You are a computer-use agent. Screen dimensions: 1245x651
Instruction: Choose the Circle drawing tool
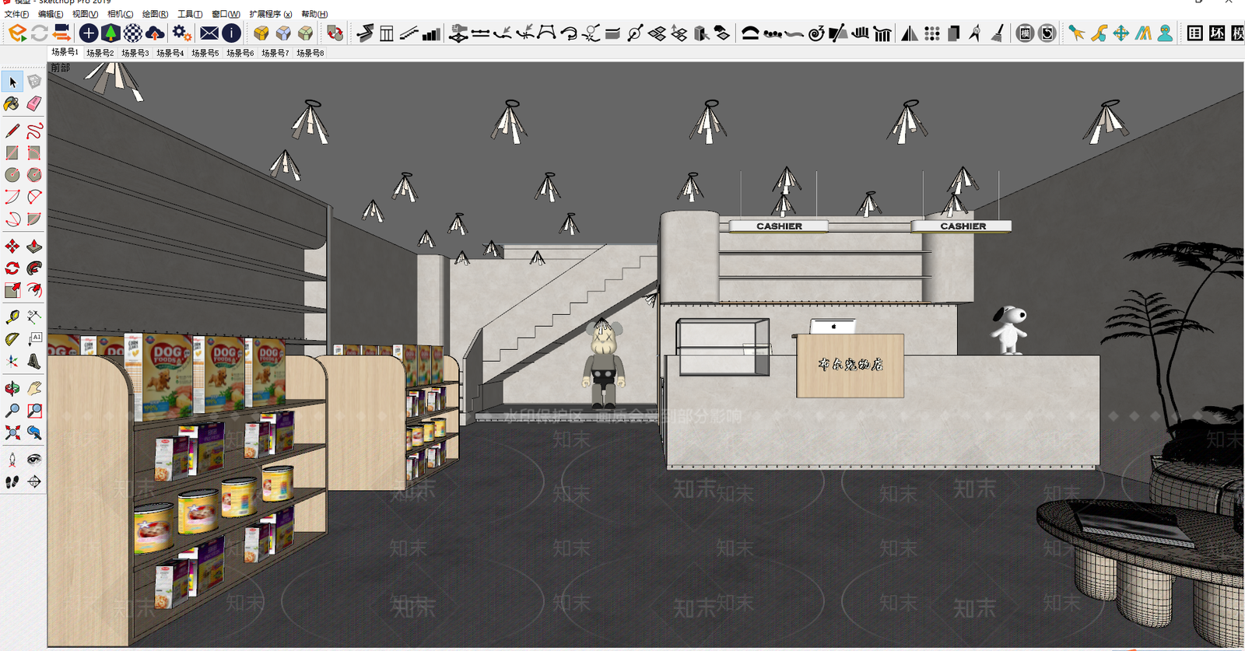(x=12, y=175)
